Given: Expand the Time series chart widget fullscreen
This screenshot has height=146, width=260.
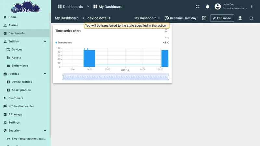Looking at the screenshot, I should point(166,31).
